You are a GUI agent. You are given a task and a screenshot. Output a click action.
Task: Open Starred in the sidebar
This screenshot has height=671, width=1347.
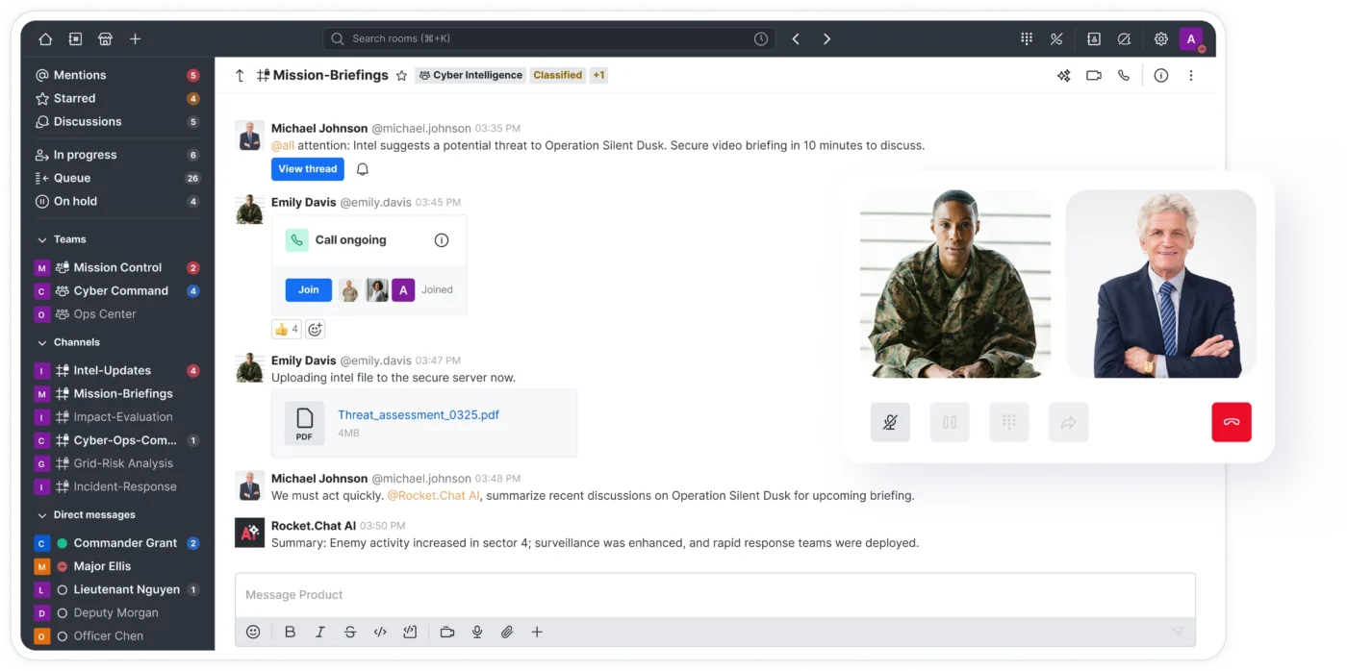117,98
